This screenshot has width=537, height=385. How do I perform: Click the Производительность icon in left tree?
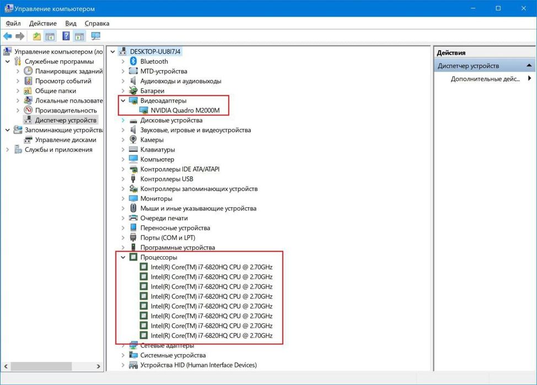click(x=28, y=110)
